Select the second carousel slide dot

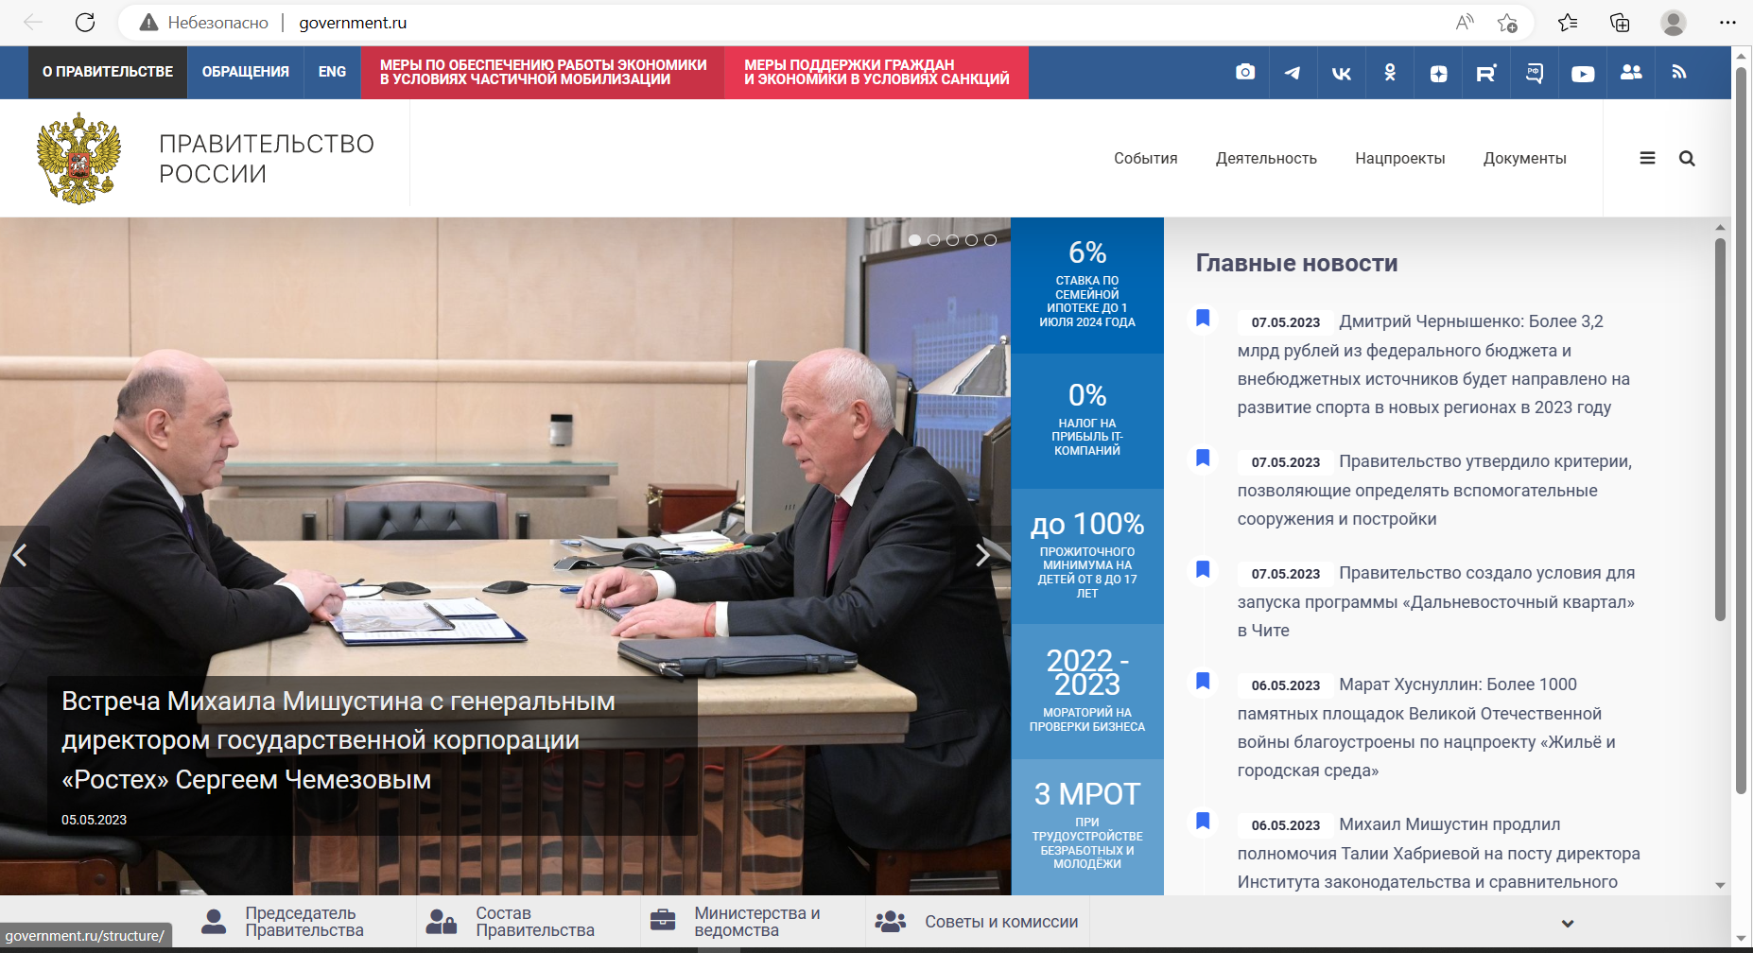(x=933, y=240)
